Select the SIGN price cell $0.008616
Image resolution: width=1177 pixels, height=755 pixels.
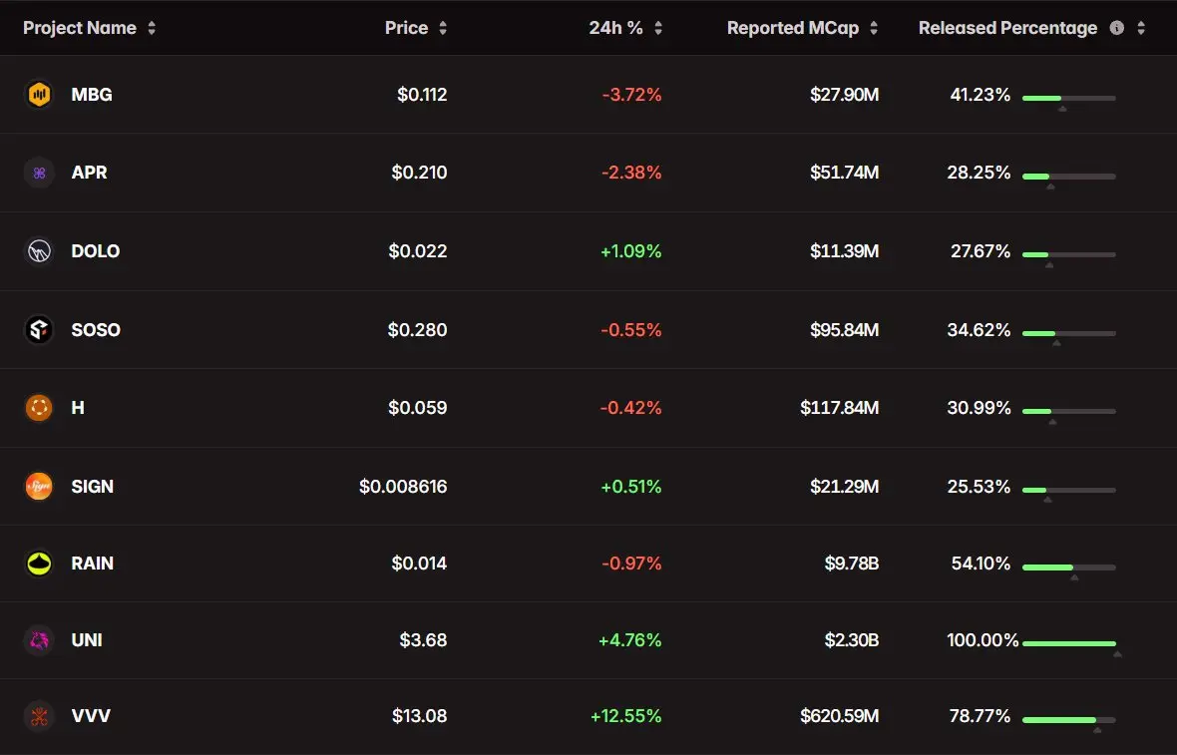[403, 487]
